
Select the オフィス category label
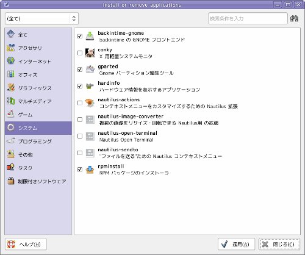tap(27, 75)
